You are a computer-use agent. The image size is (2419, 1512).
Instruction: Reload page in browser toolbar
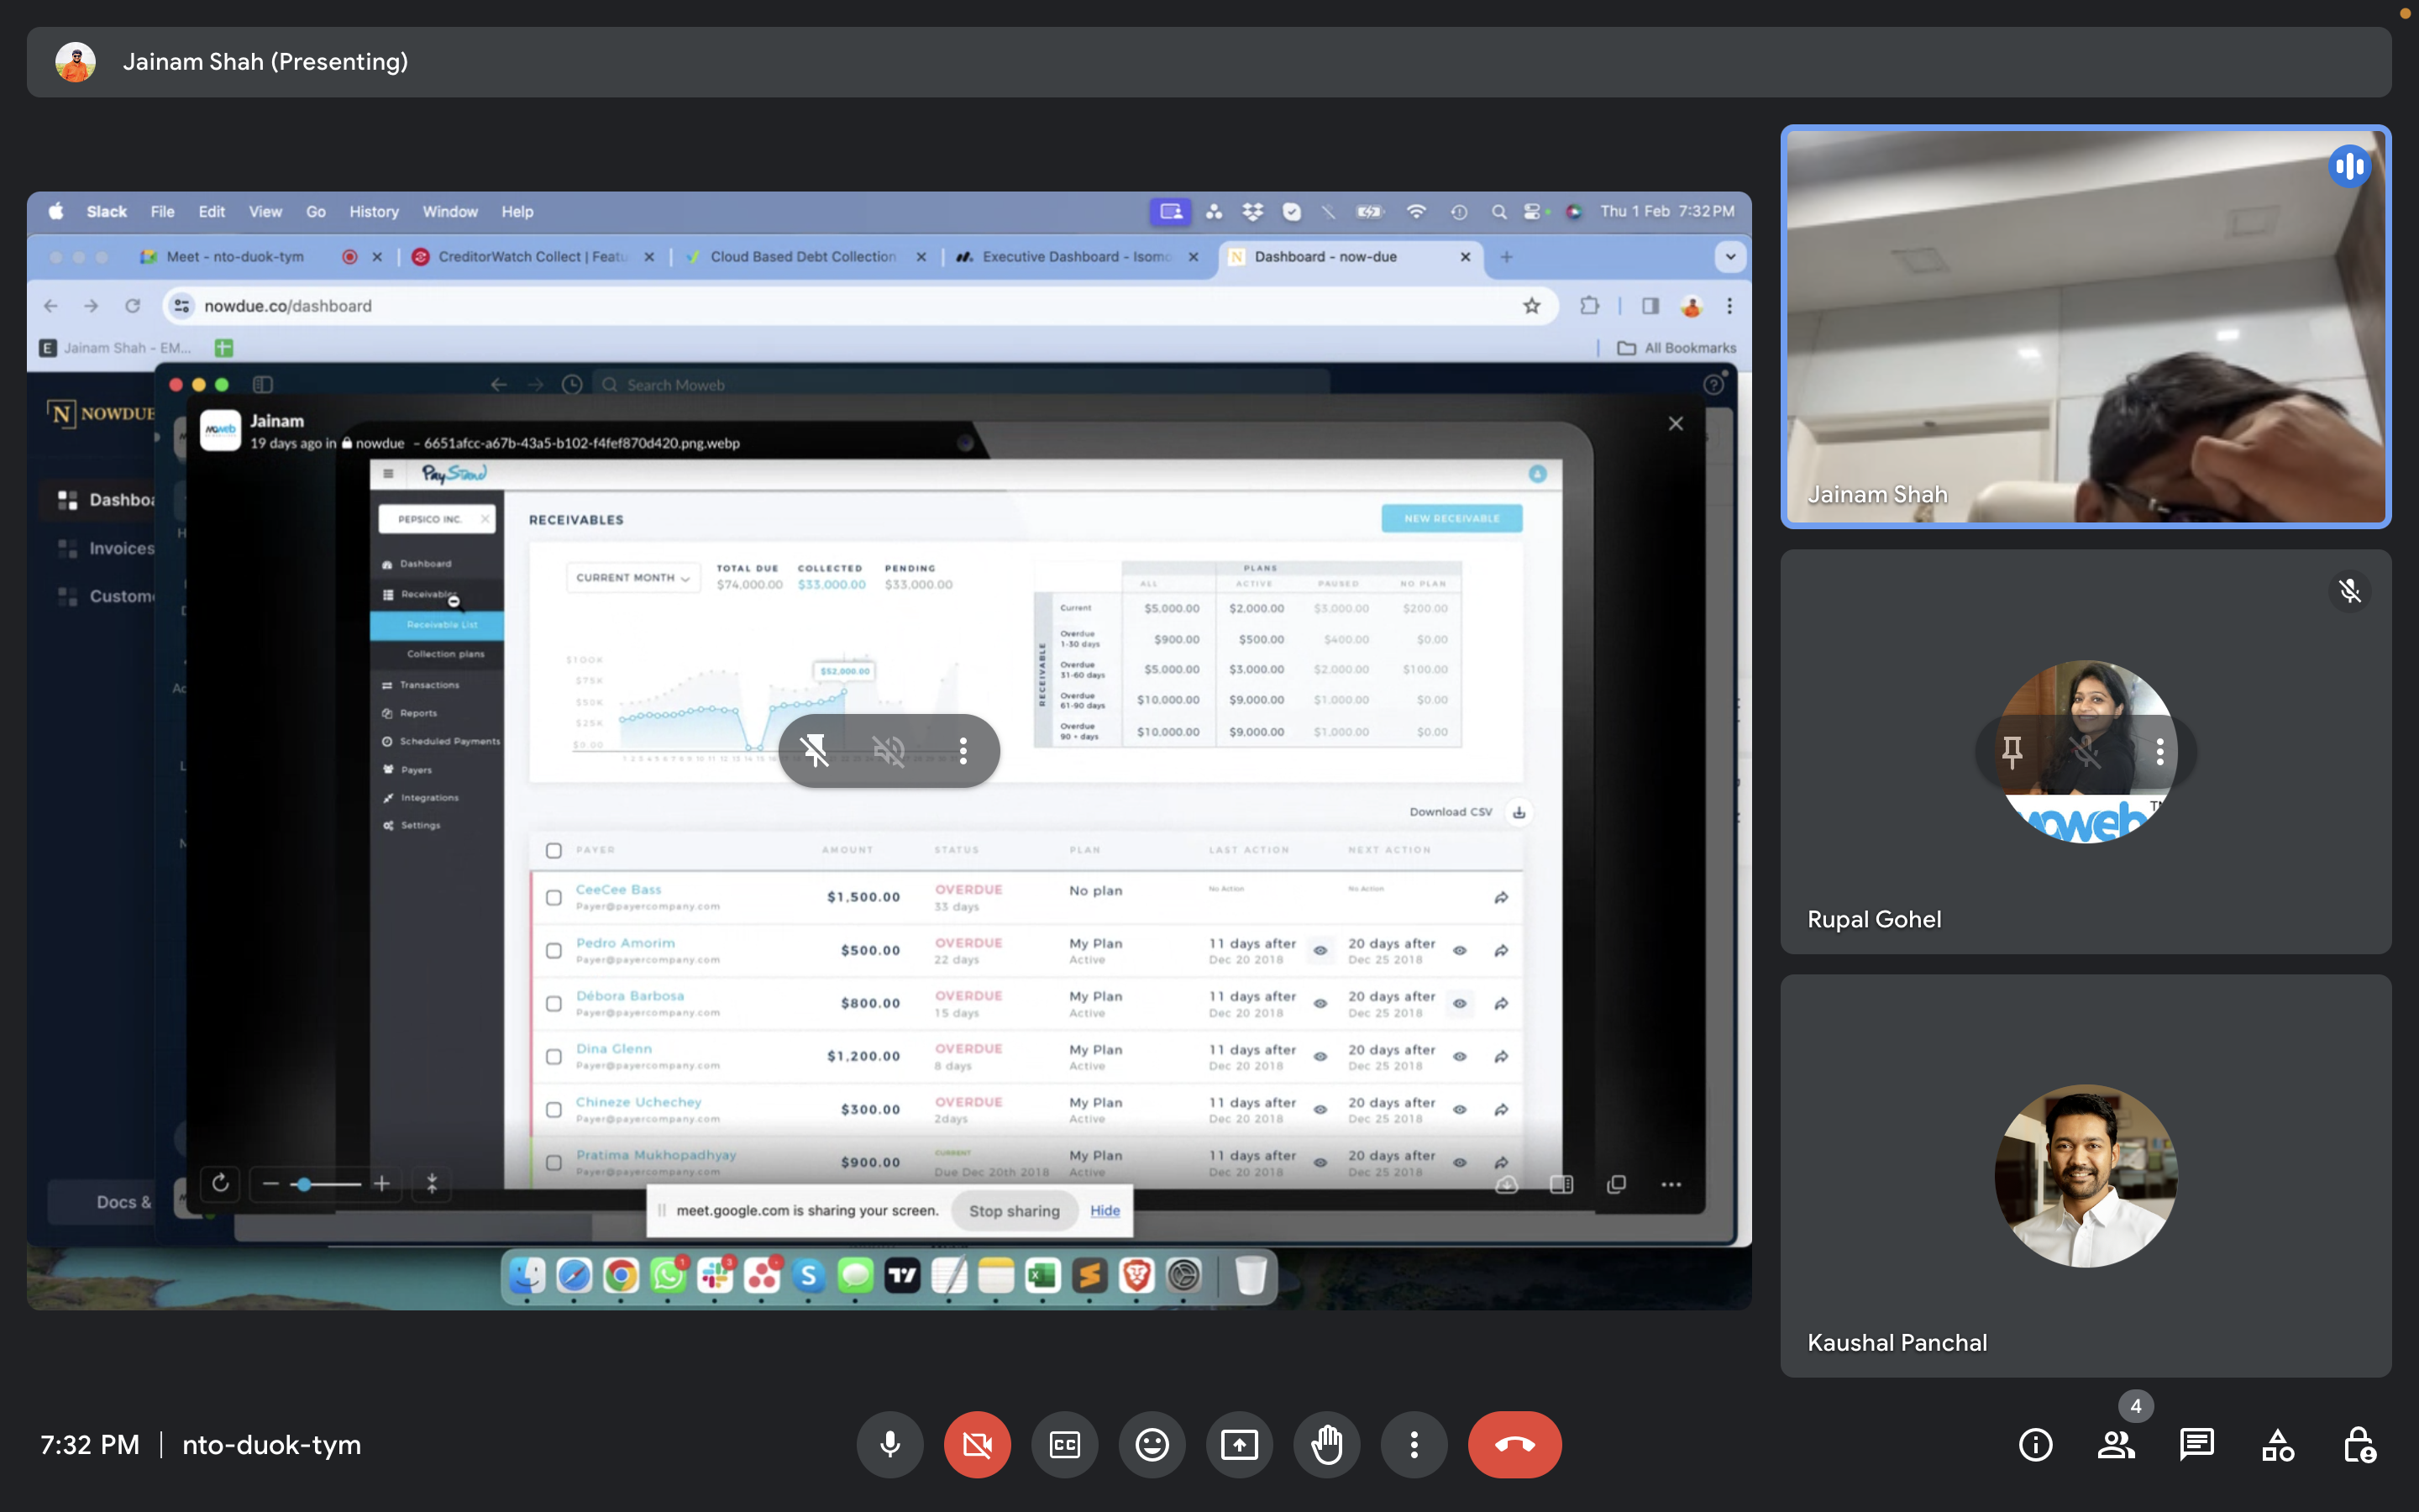[132, 306]
